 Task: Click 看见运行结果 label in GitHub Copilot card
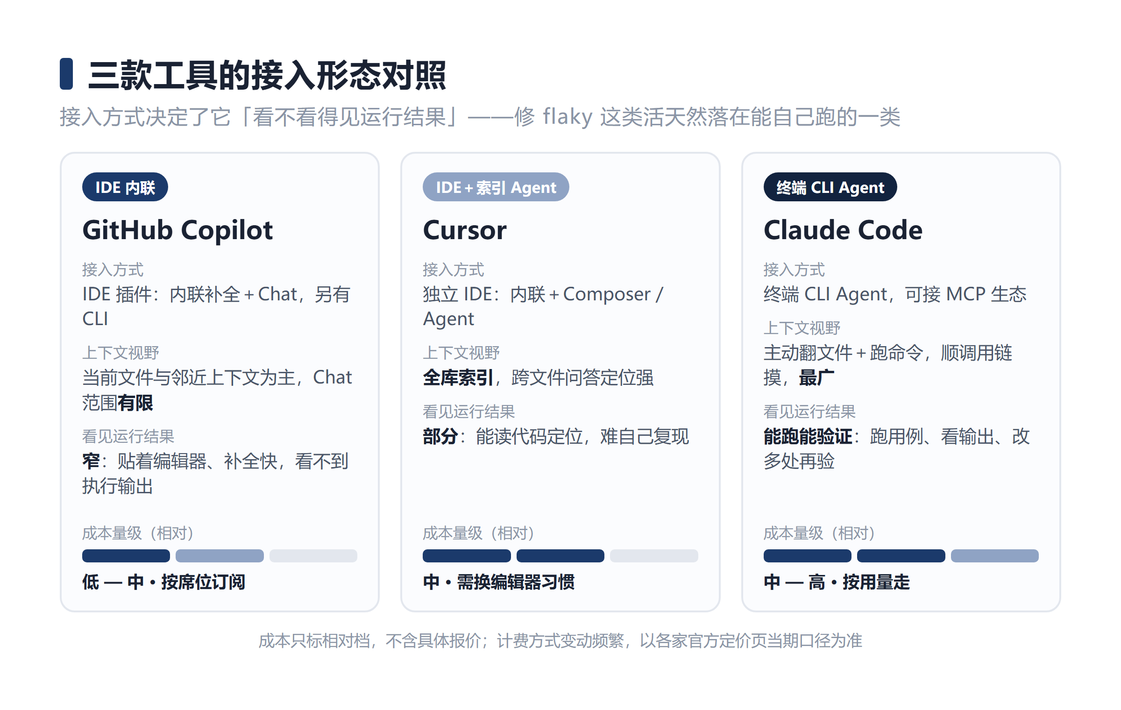(x=128, y=436)
